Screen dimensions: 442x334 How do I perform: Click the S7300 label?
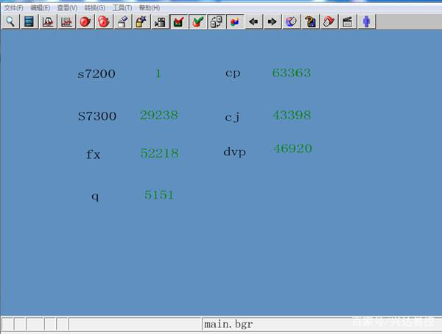click(97, 116)
